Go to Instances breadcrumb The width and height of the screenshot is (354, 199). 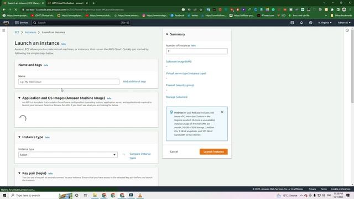[30, 32]
